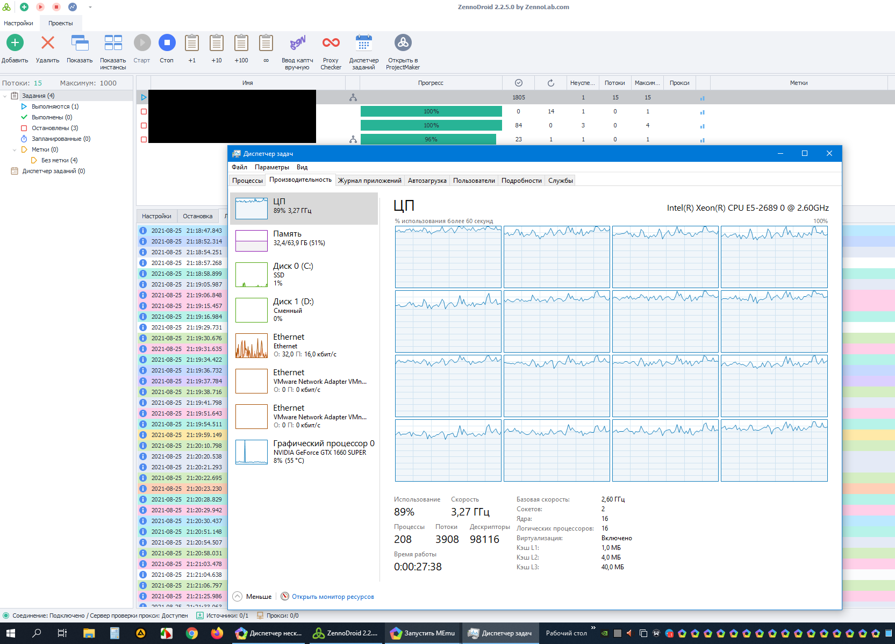
Task: Click Открыть монитор ресурсов link
Action: (x=333, y=597)
